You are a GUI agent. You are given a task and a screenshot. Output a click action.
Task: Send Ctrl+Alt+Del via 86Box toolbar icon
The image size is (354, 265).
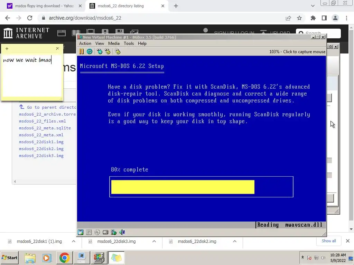[x=100, y=52]
